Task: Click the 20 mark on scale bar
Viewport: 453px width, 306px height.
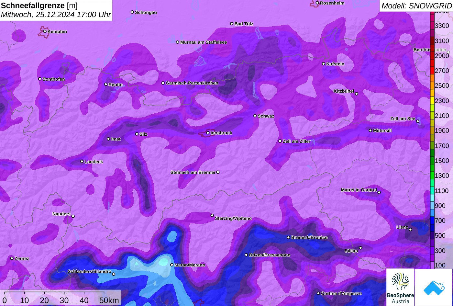Action: pos(44,300)
